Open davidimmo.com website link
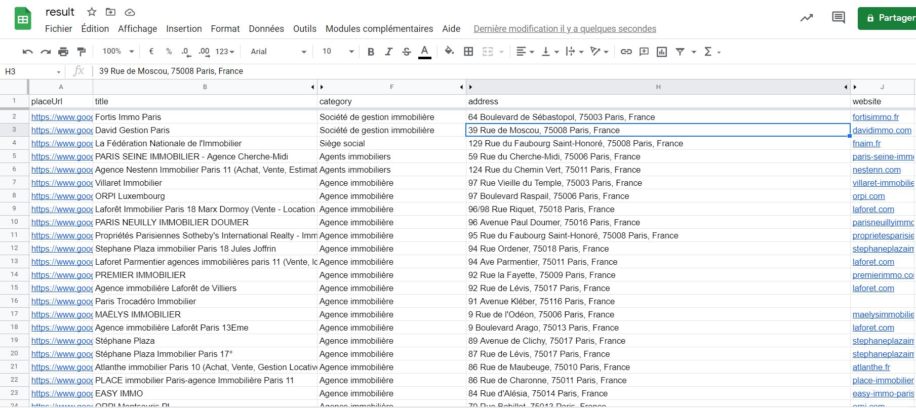Image resolution: width=916 pixels, height=408 pixels. (x=882, y=130)
